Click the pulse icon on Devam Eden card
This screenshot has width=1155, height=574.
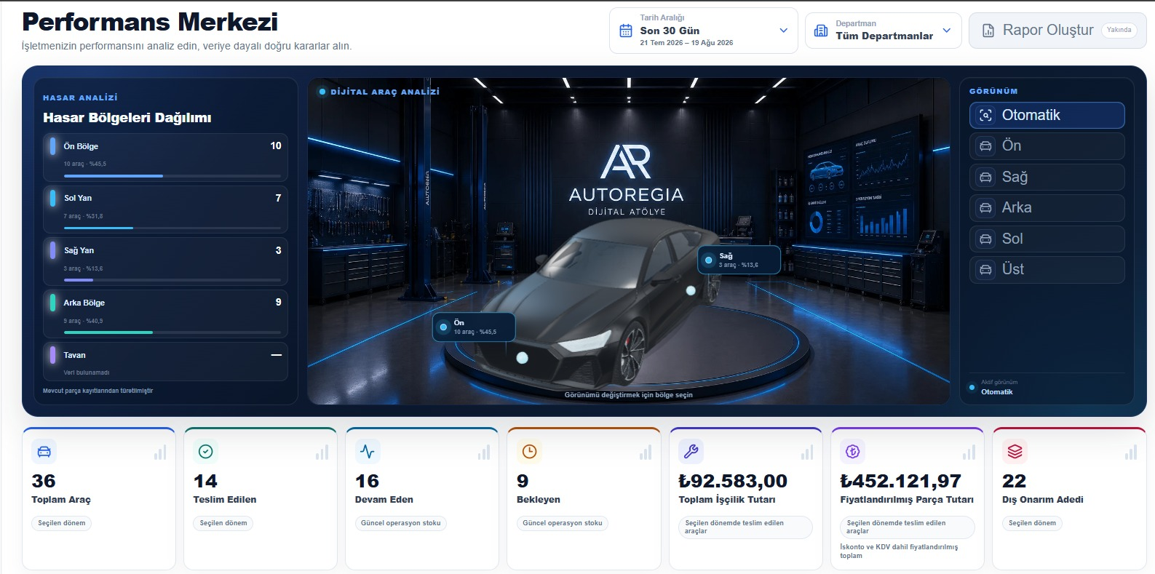(x=368, y=452)
